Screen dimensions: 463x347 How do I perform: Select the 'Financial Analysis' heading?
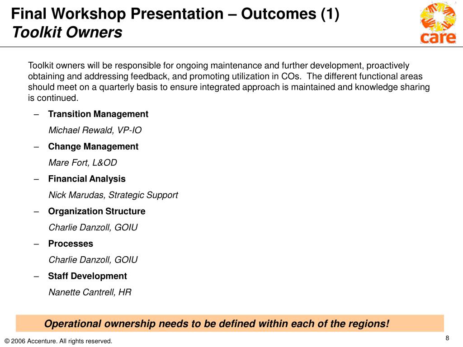tap(87, 179)
